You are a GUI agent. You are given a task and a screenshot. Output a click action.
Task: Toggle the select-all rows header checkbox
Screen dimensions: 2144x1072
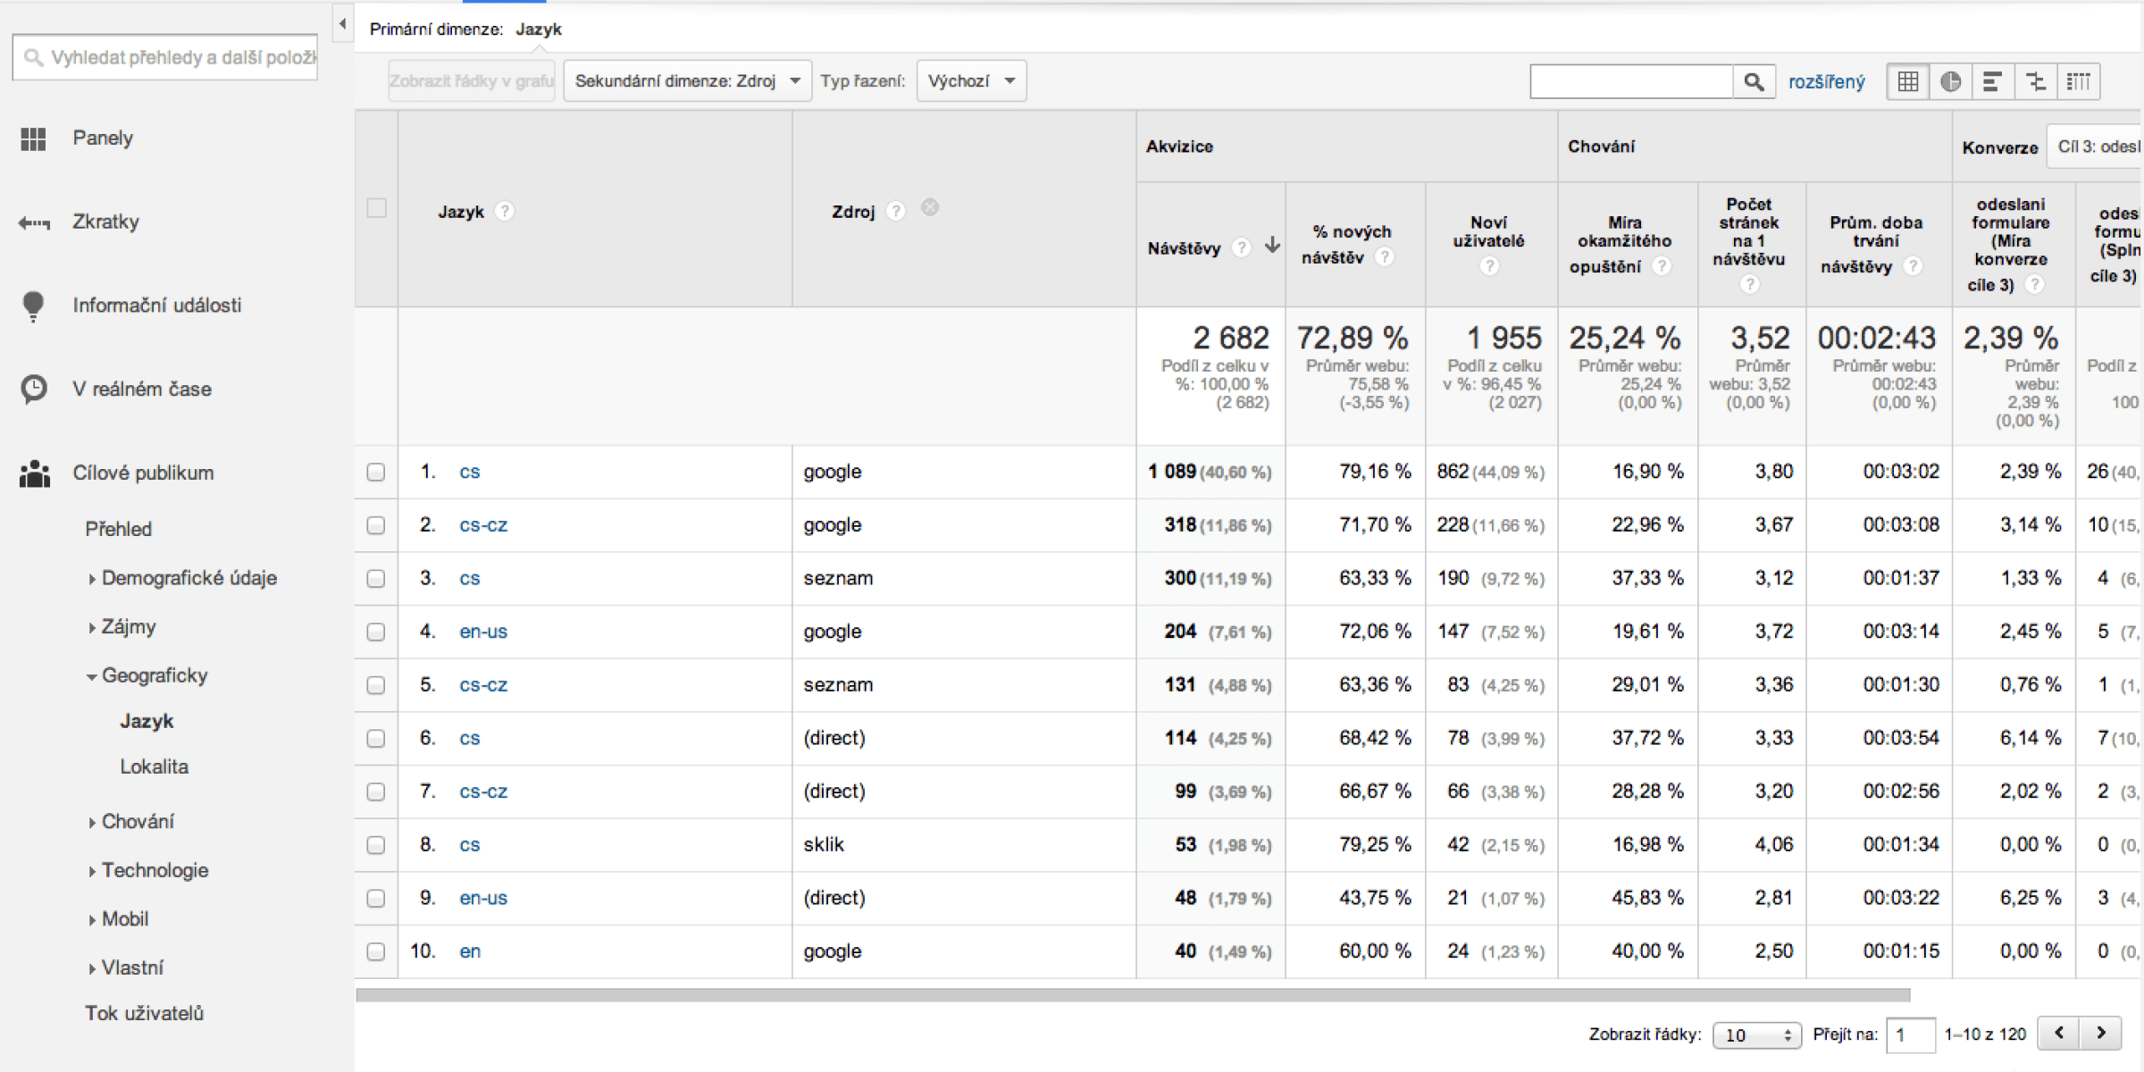[376, 208]
